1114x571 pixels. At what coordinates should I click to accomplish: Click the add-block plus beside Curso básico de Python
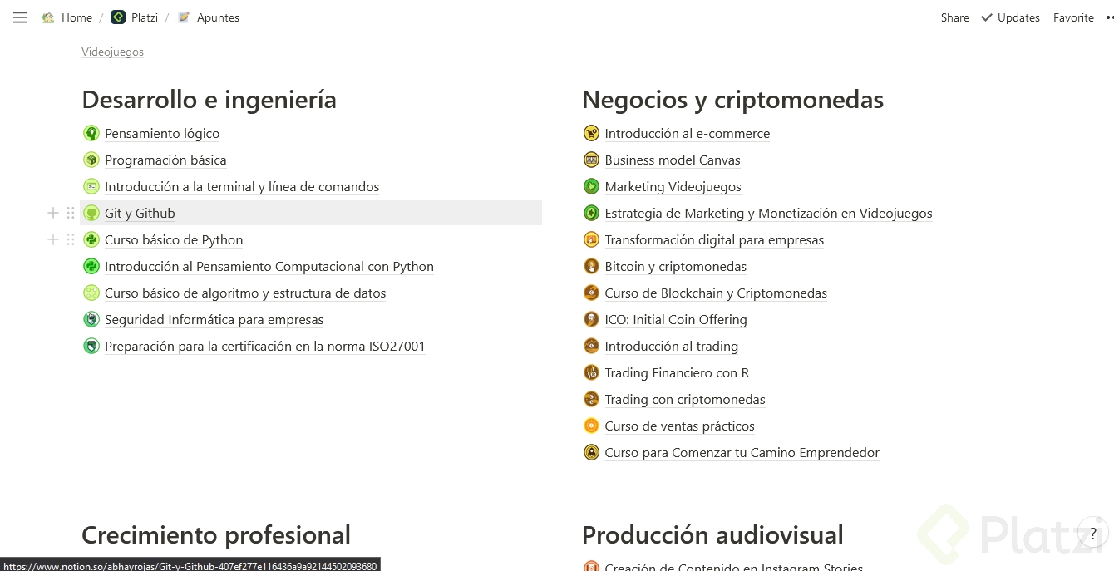(53, 240)
